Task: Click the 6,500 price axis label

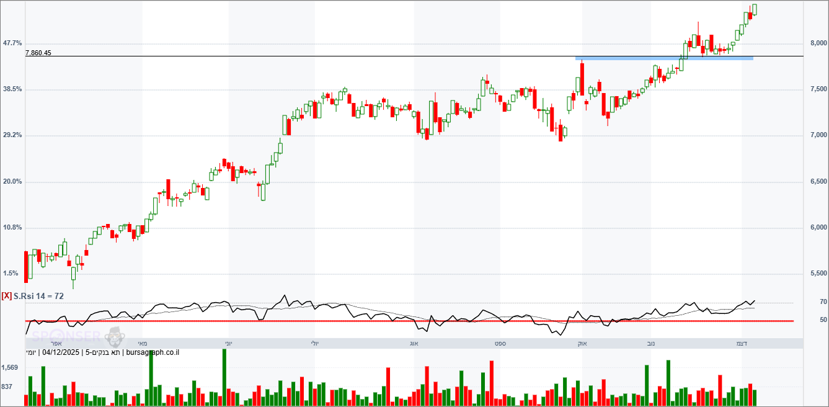Action: pyautogui.click(x=818, y=182)
